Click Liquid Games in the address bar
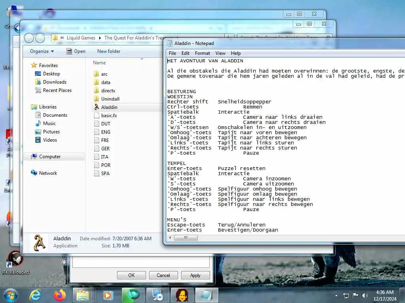This screenshot has width=405, height=303. click(x=81, y=38)
